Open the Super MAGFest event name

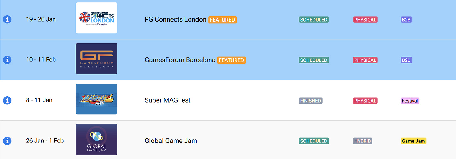(x=168, y=100)
